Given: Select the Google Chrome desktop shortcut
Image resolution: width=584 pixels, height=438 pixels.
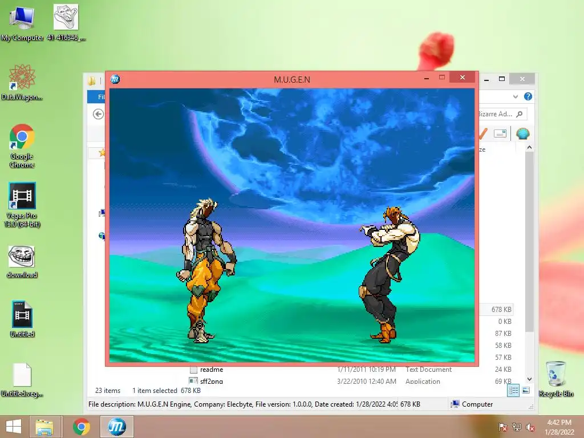Looking at the screenshot, I should 22,146.
